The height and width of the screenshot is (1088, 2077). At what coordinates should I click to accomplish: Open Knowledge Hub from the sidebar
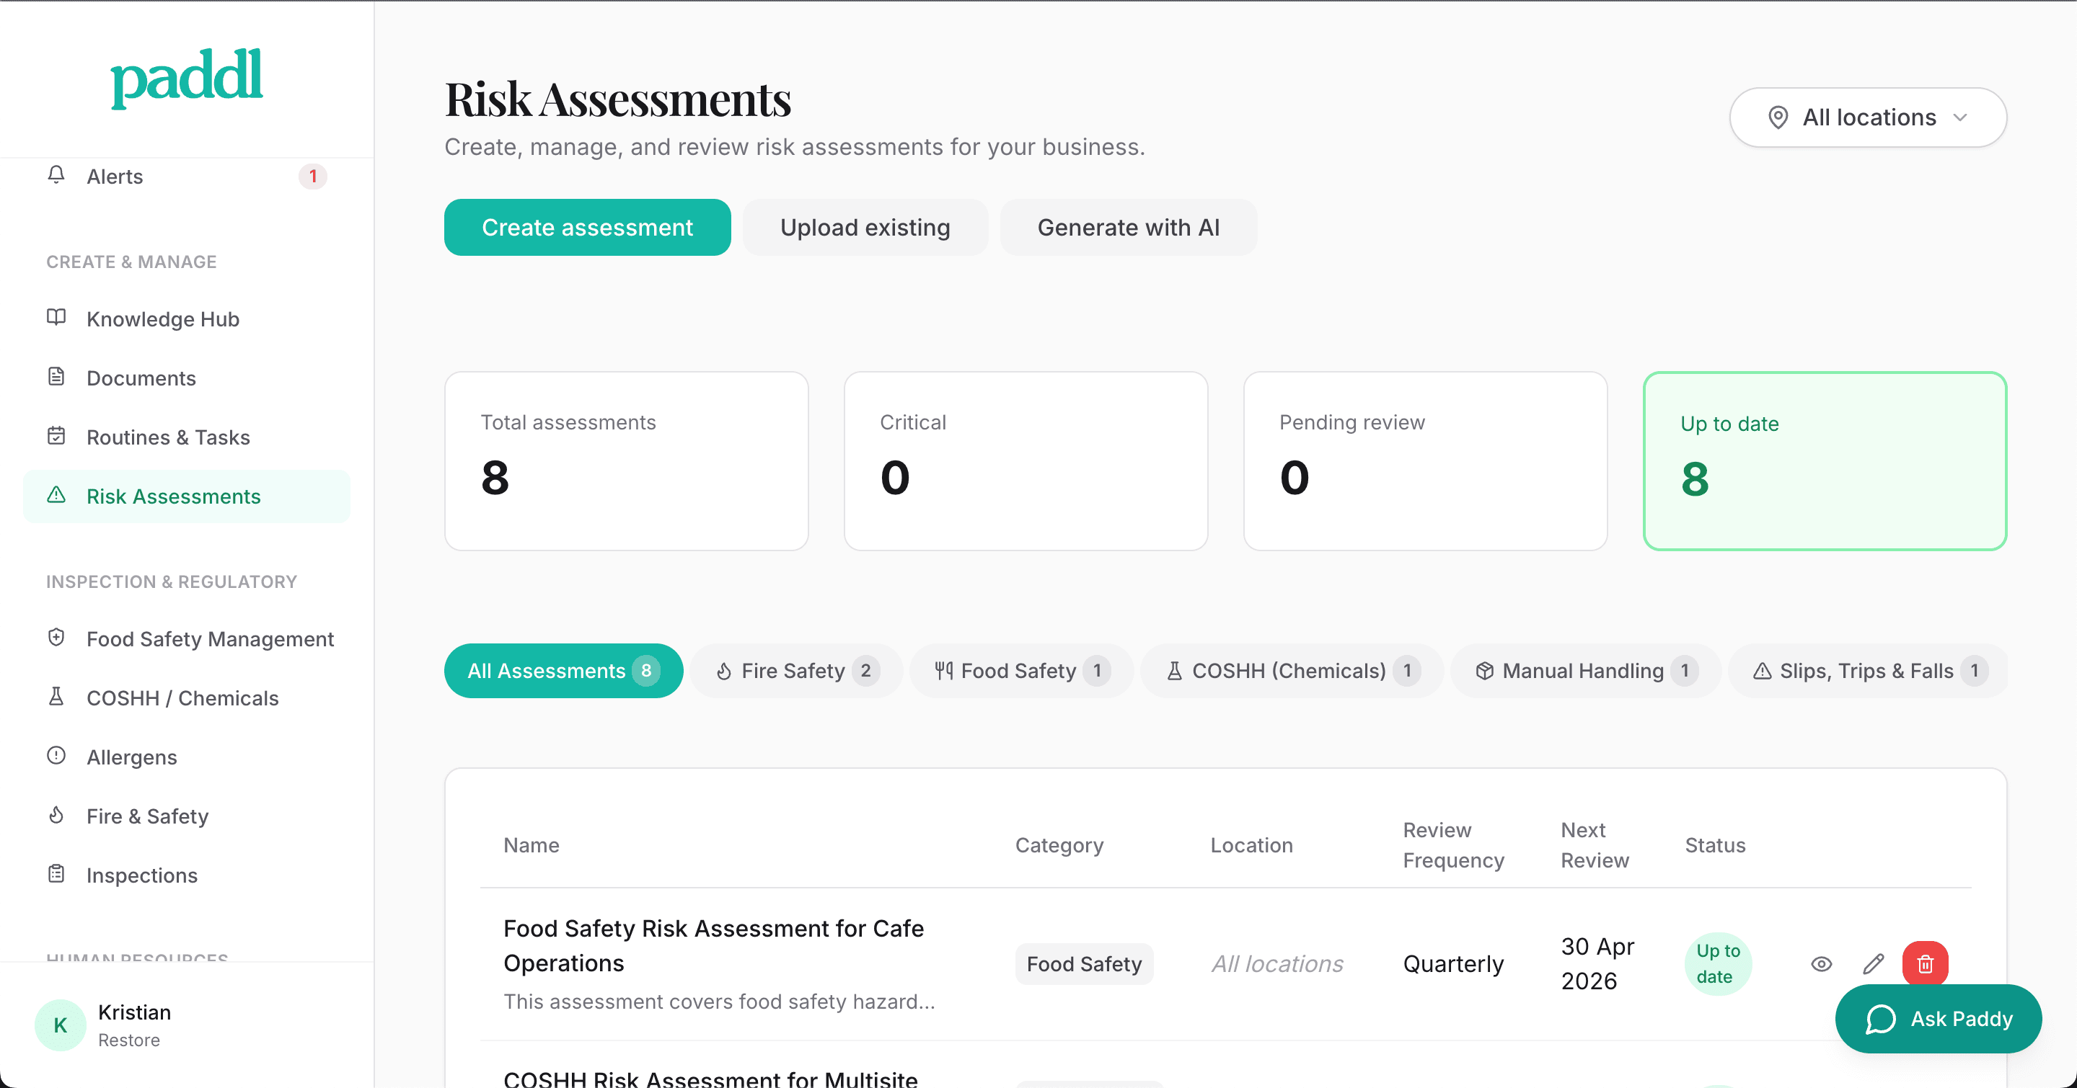pyautogui.click(x=162, y=319)
